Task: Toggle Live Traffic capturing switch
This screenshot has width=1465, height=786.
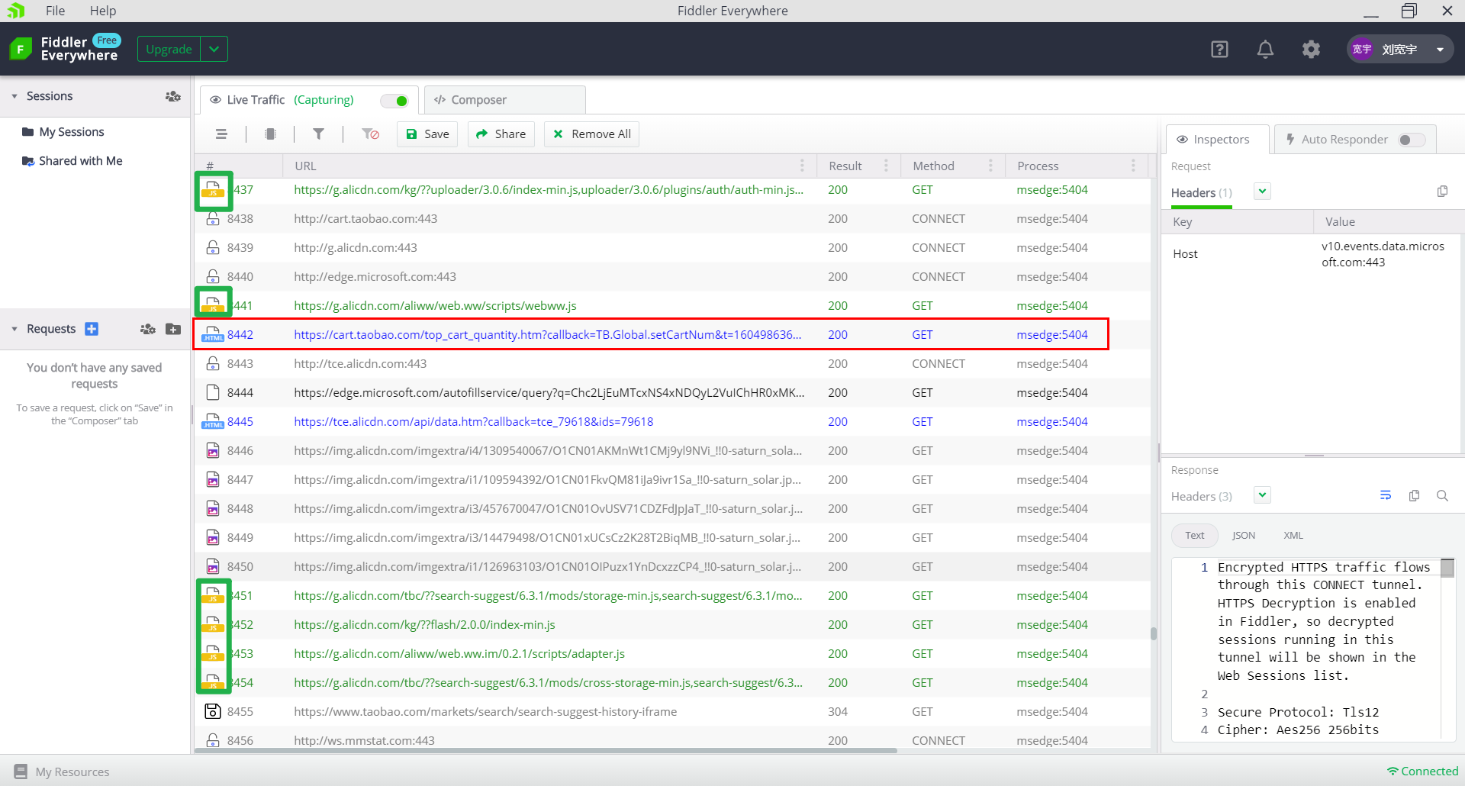Action: coord(396,101)
